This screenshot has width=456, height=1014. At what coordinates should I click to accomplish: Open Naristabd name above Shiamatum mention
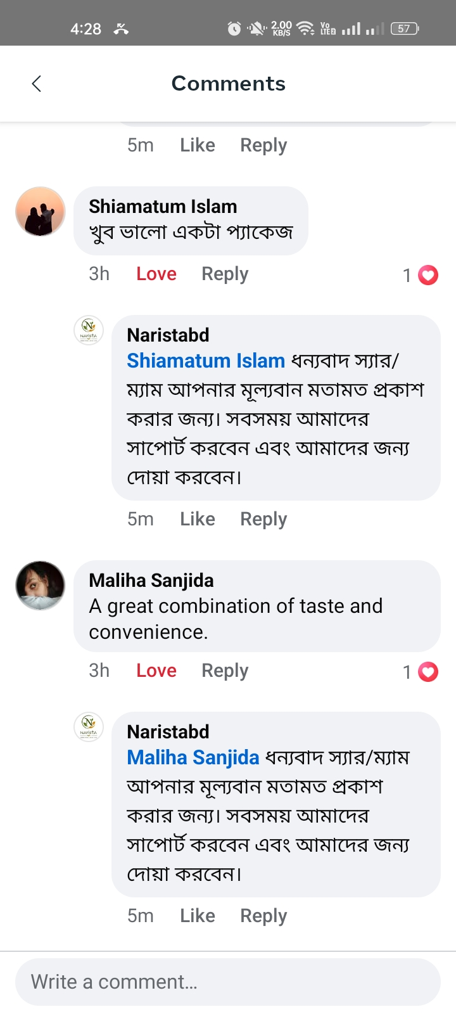tap(168, 335)
